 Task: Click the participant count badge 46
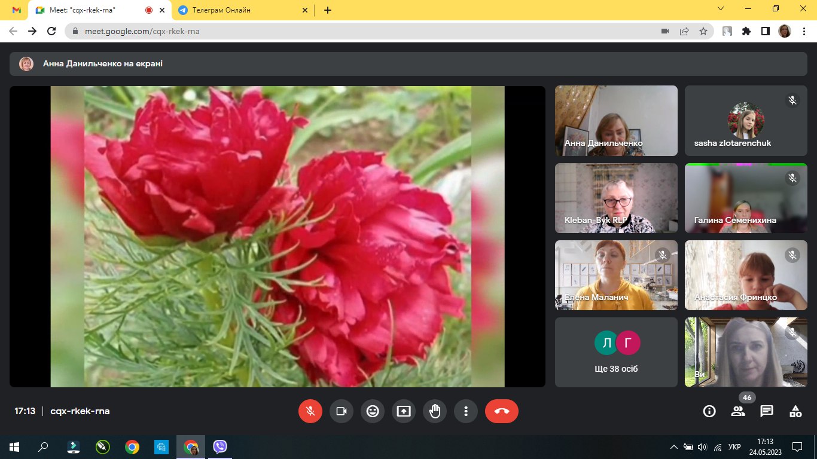pyautogui.click(x=746, y=397)
